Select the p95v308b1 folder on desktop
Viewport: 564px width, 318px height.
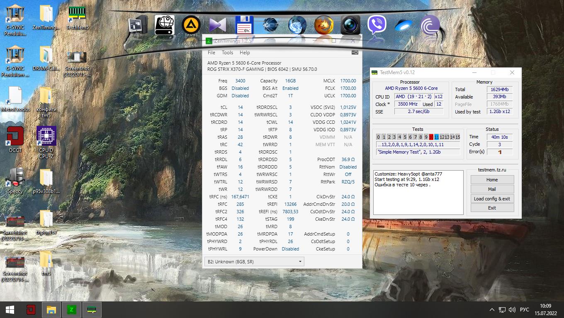tap(46, 181)
